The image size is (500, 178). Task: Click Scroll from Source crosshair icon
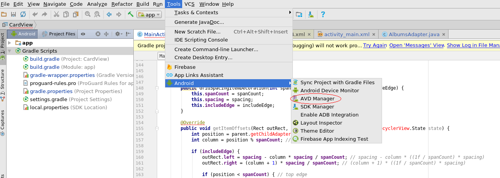coord(98,34)
